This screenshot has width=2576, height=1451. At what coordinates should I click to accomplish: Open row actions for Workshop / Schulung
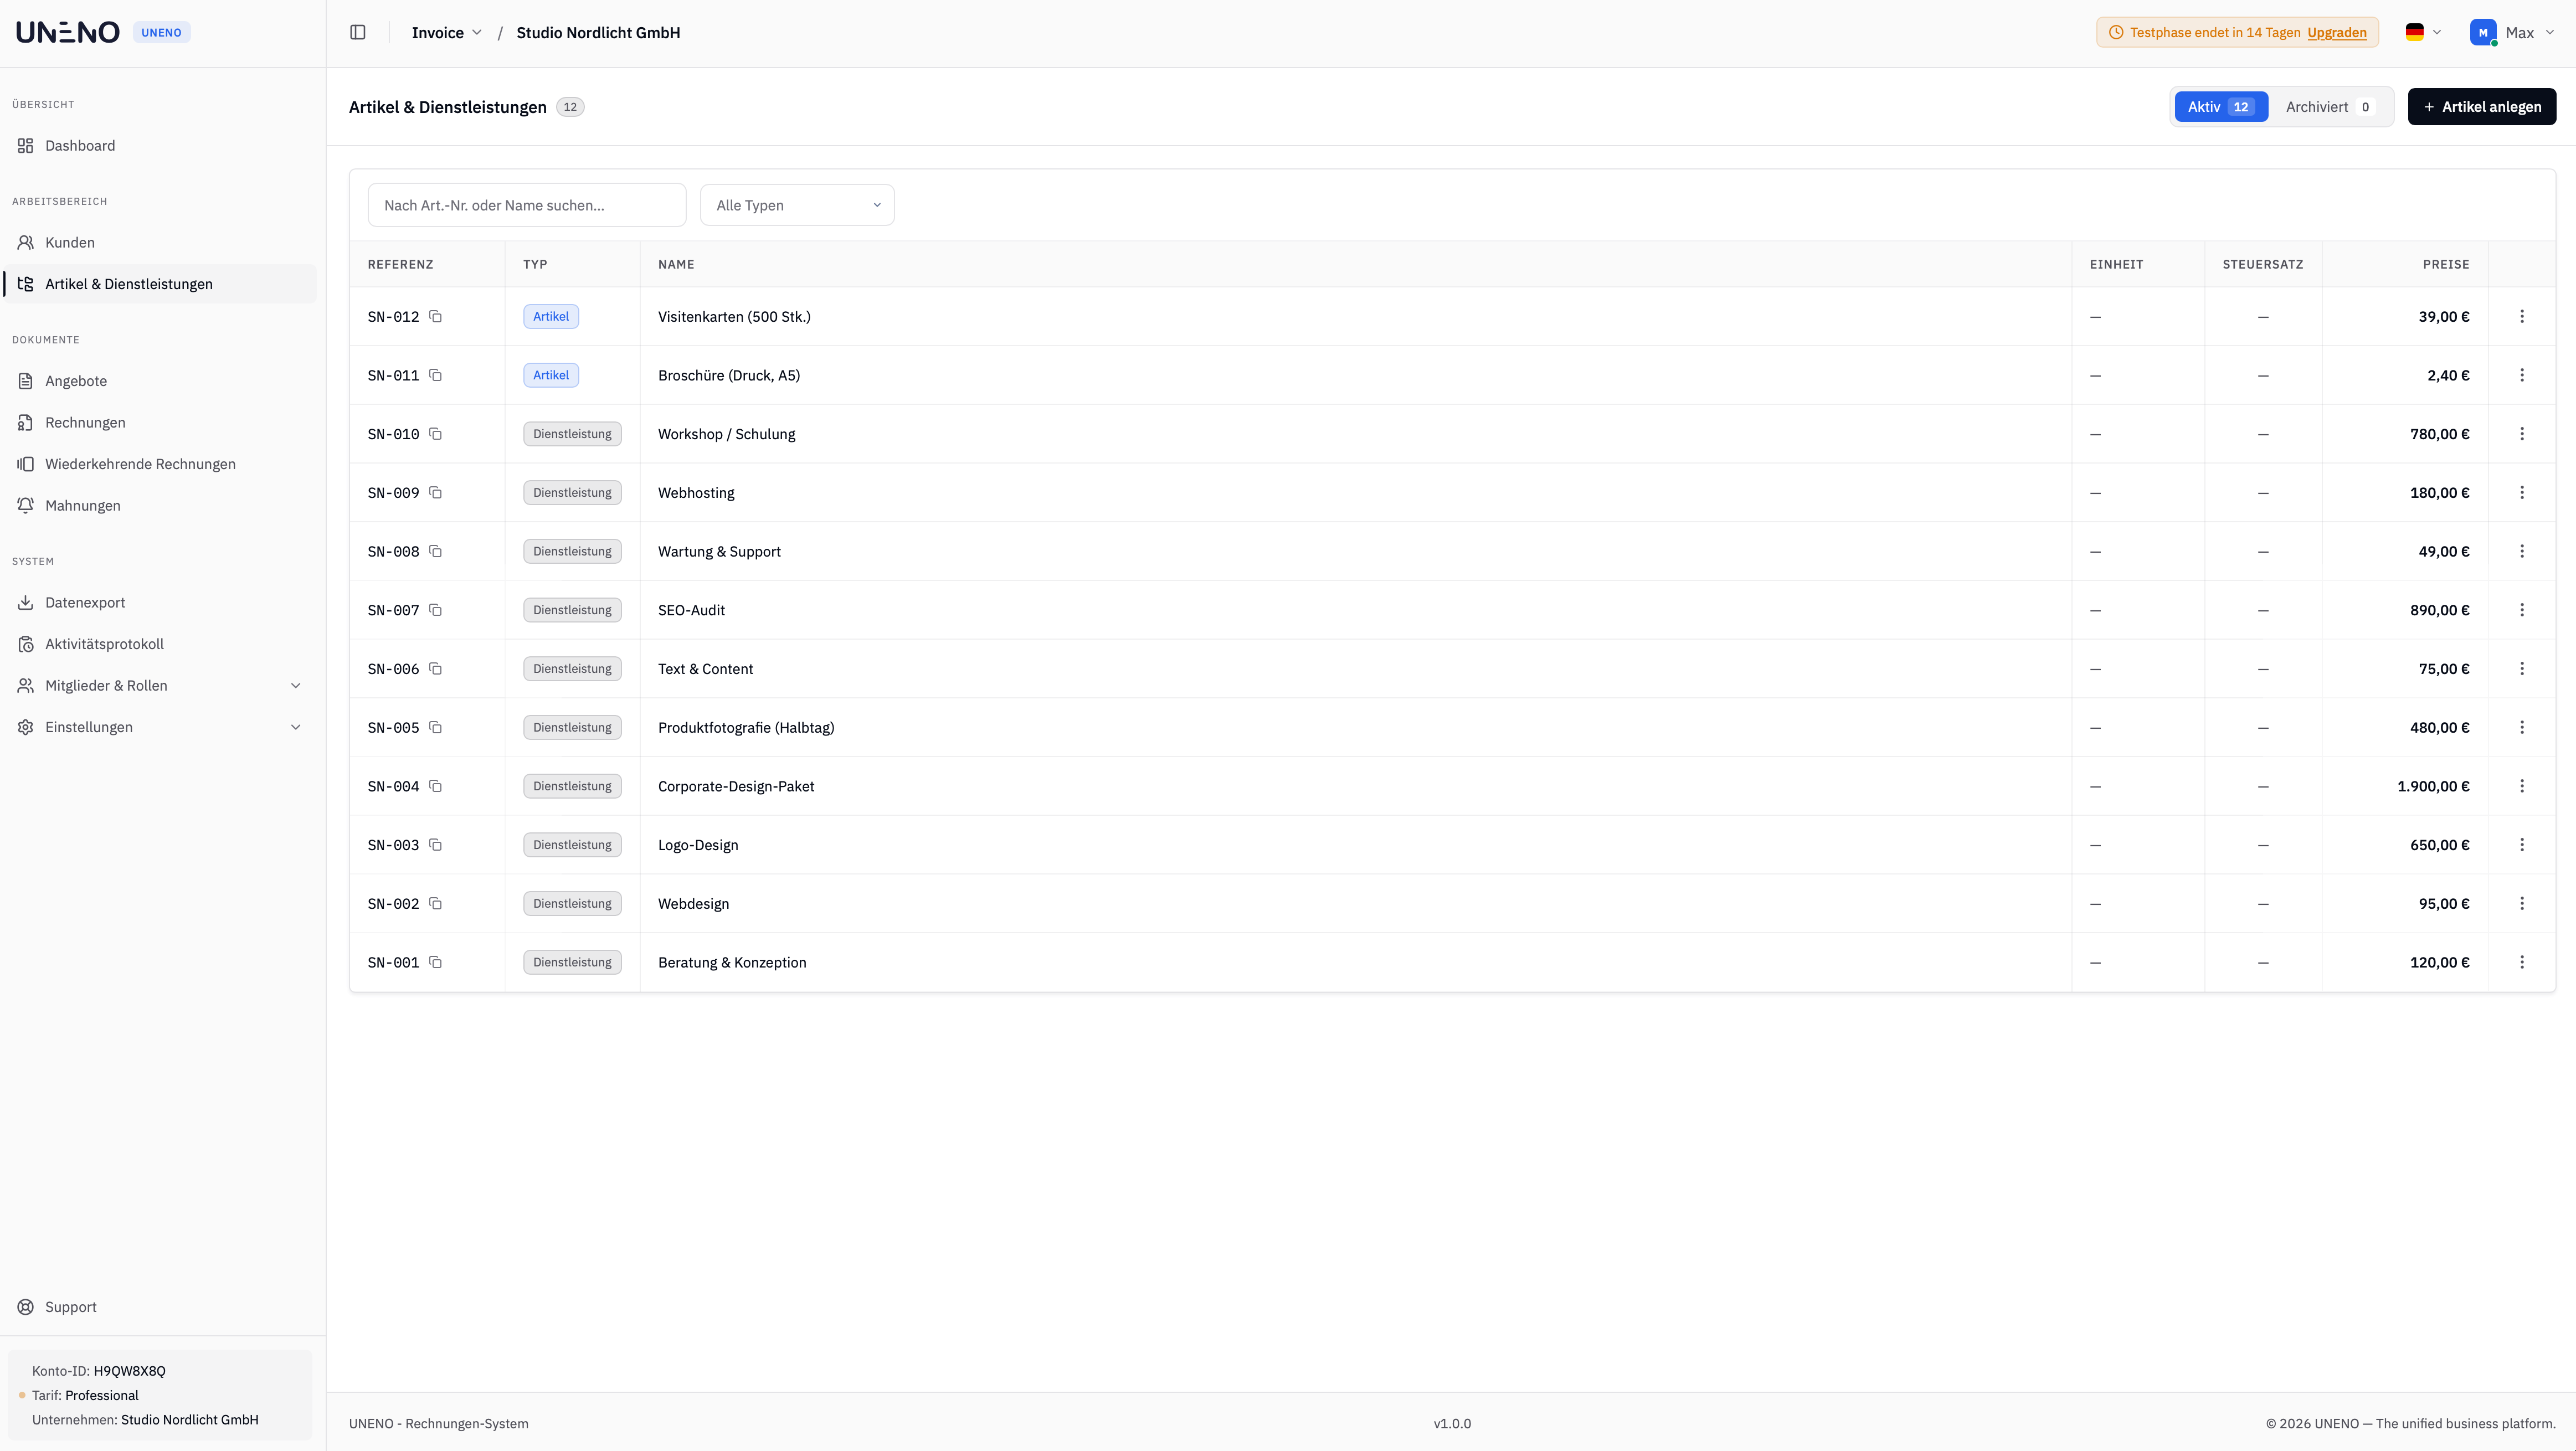(x=2522, y=434)
